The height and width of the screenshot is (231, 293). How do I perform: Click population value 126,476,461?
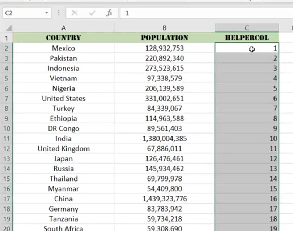(165, 159)
